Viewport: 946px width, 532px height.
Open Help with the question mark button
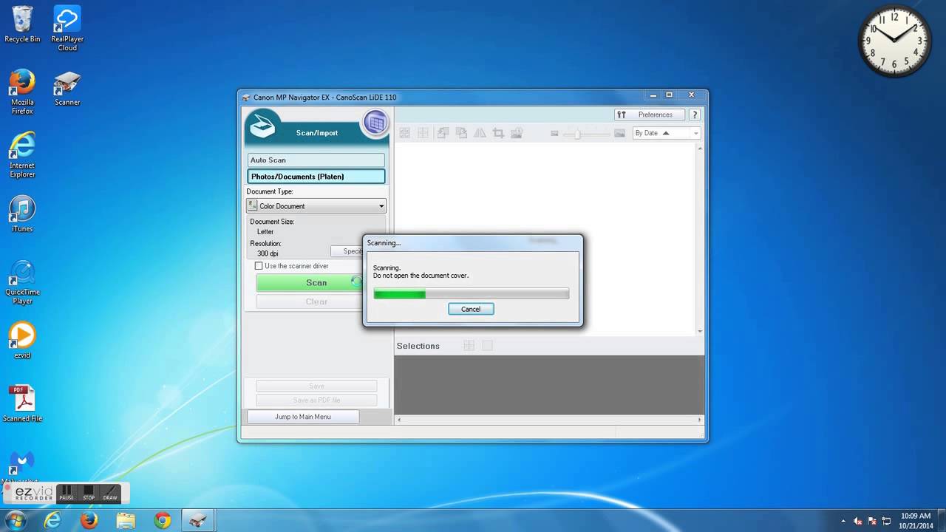(695, 115)
